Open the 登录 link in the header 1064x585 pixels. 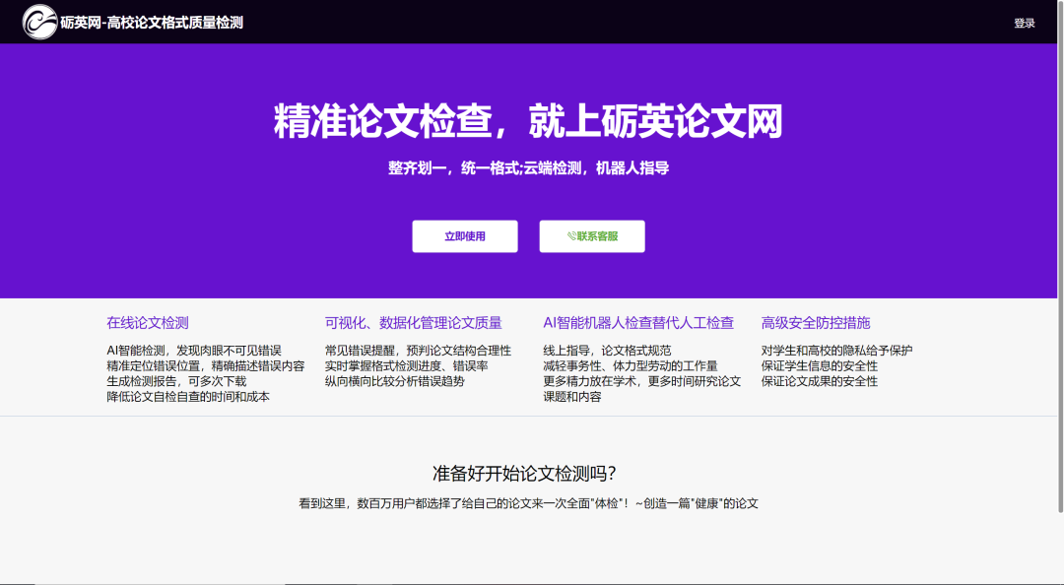(x=1024, y=23)
